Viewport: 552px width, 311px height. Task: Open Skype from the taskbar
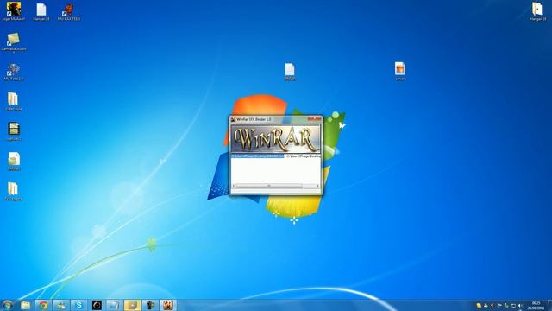tap(78, 305)
